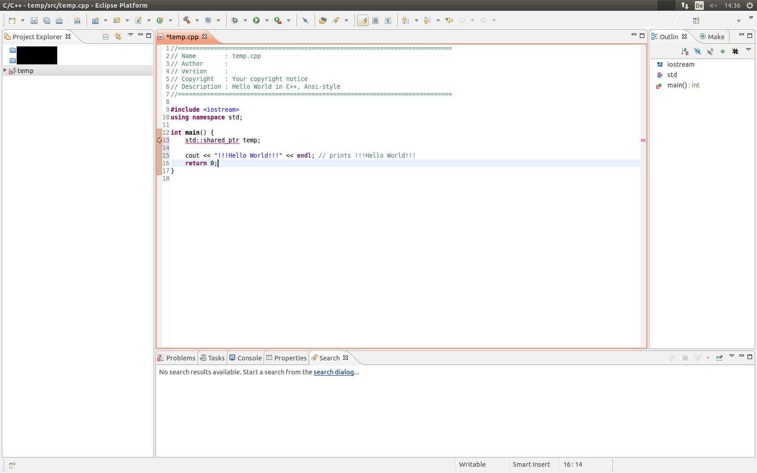
Task: Save all editors with the Save All icon
Action: point(46,20)
